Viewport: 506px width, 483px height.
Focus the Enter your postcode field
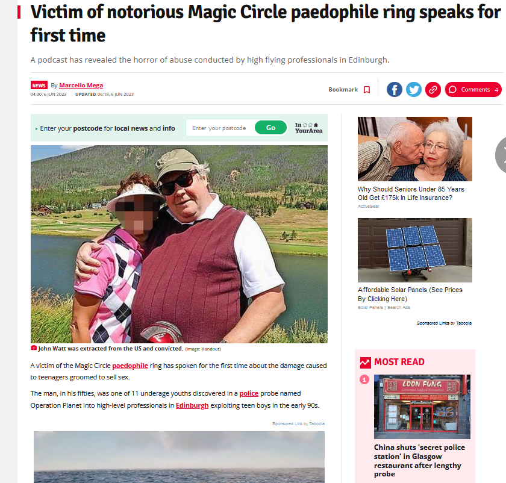(220, 128)
